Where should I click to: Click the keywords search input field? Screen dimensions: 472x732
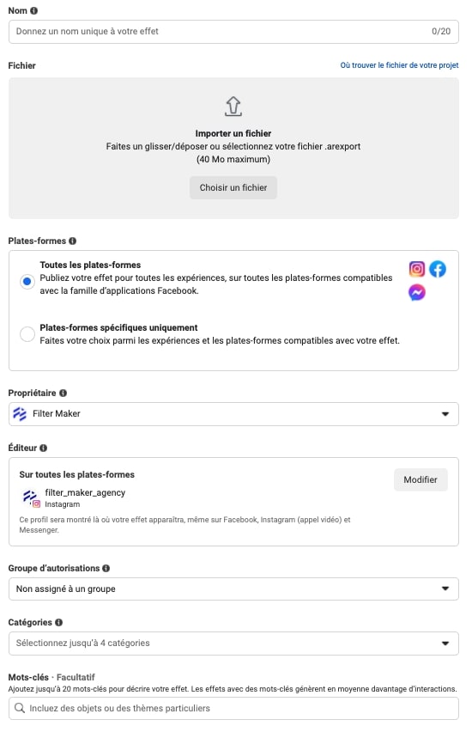233,708
